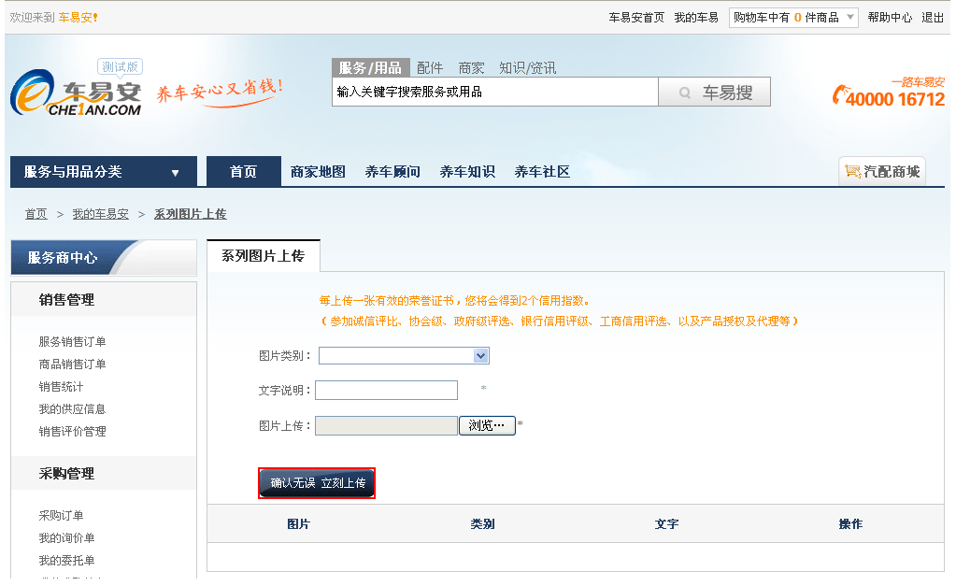Open 养车社区 in the navigation bar
This screenshot has height=586, width=956.
542,172
